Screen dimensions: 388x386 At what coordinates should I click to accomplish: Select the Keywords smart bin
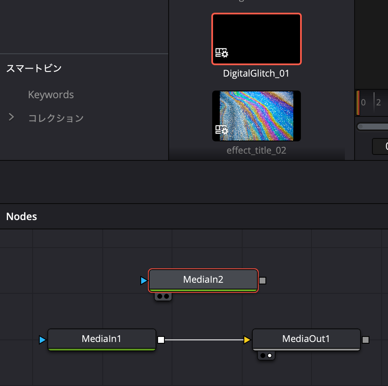[x=51, y=95]
